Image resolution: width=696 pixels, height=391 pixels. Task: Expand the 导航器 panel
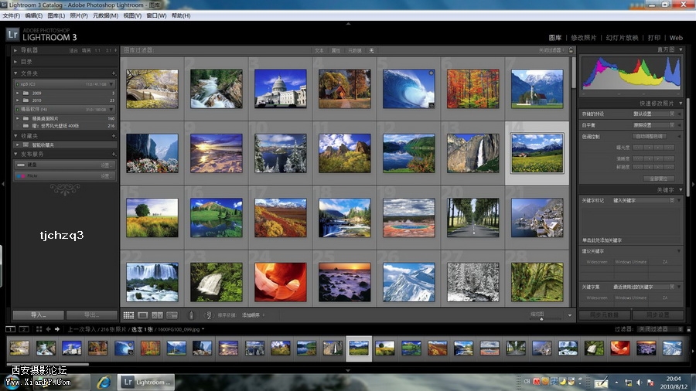tap(15, 50)
